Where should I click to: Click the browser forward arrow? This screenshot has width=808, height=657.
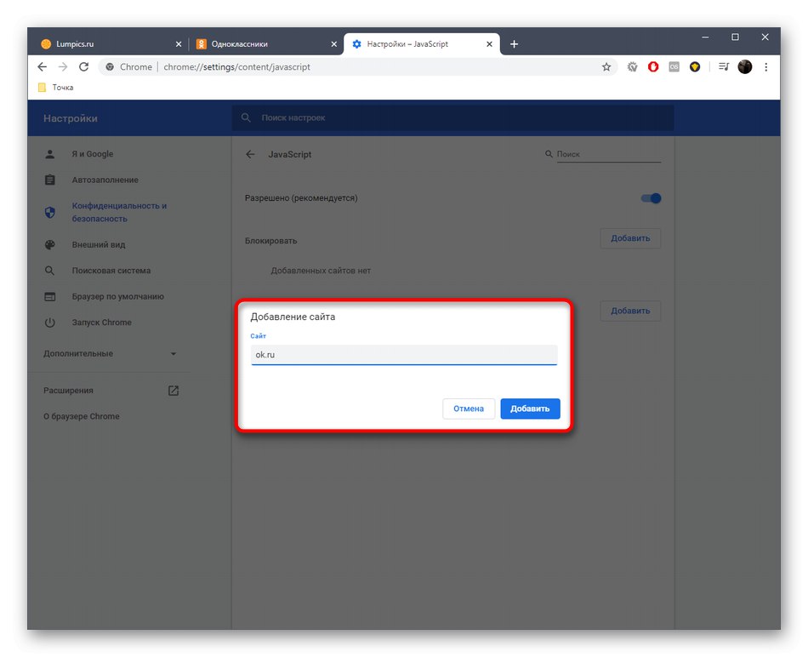pos(63,66)
